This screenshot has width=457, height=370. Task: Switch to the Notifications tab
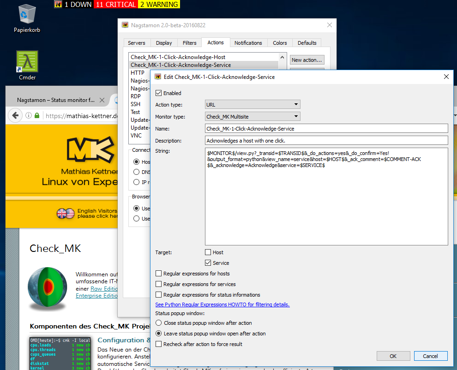point(248,42)
